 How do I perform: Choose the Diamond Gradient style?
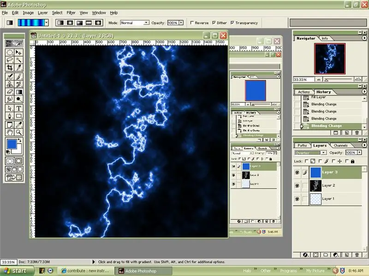98,23
